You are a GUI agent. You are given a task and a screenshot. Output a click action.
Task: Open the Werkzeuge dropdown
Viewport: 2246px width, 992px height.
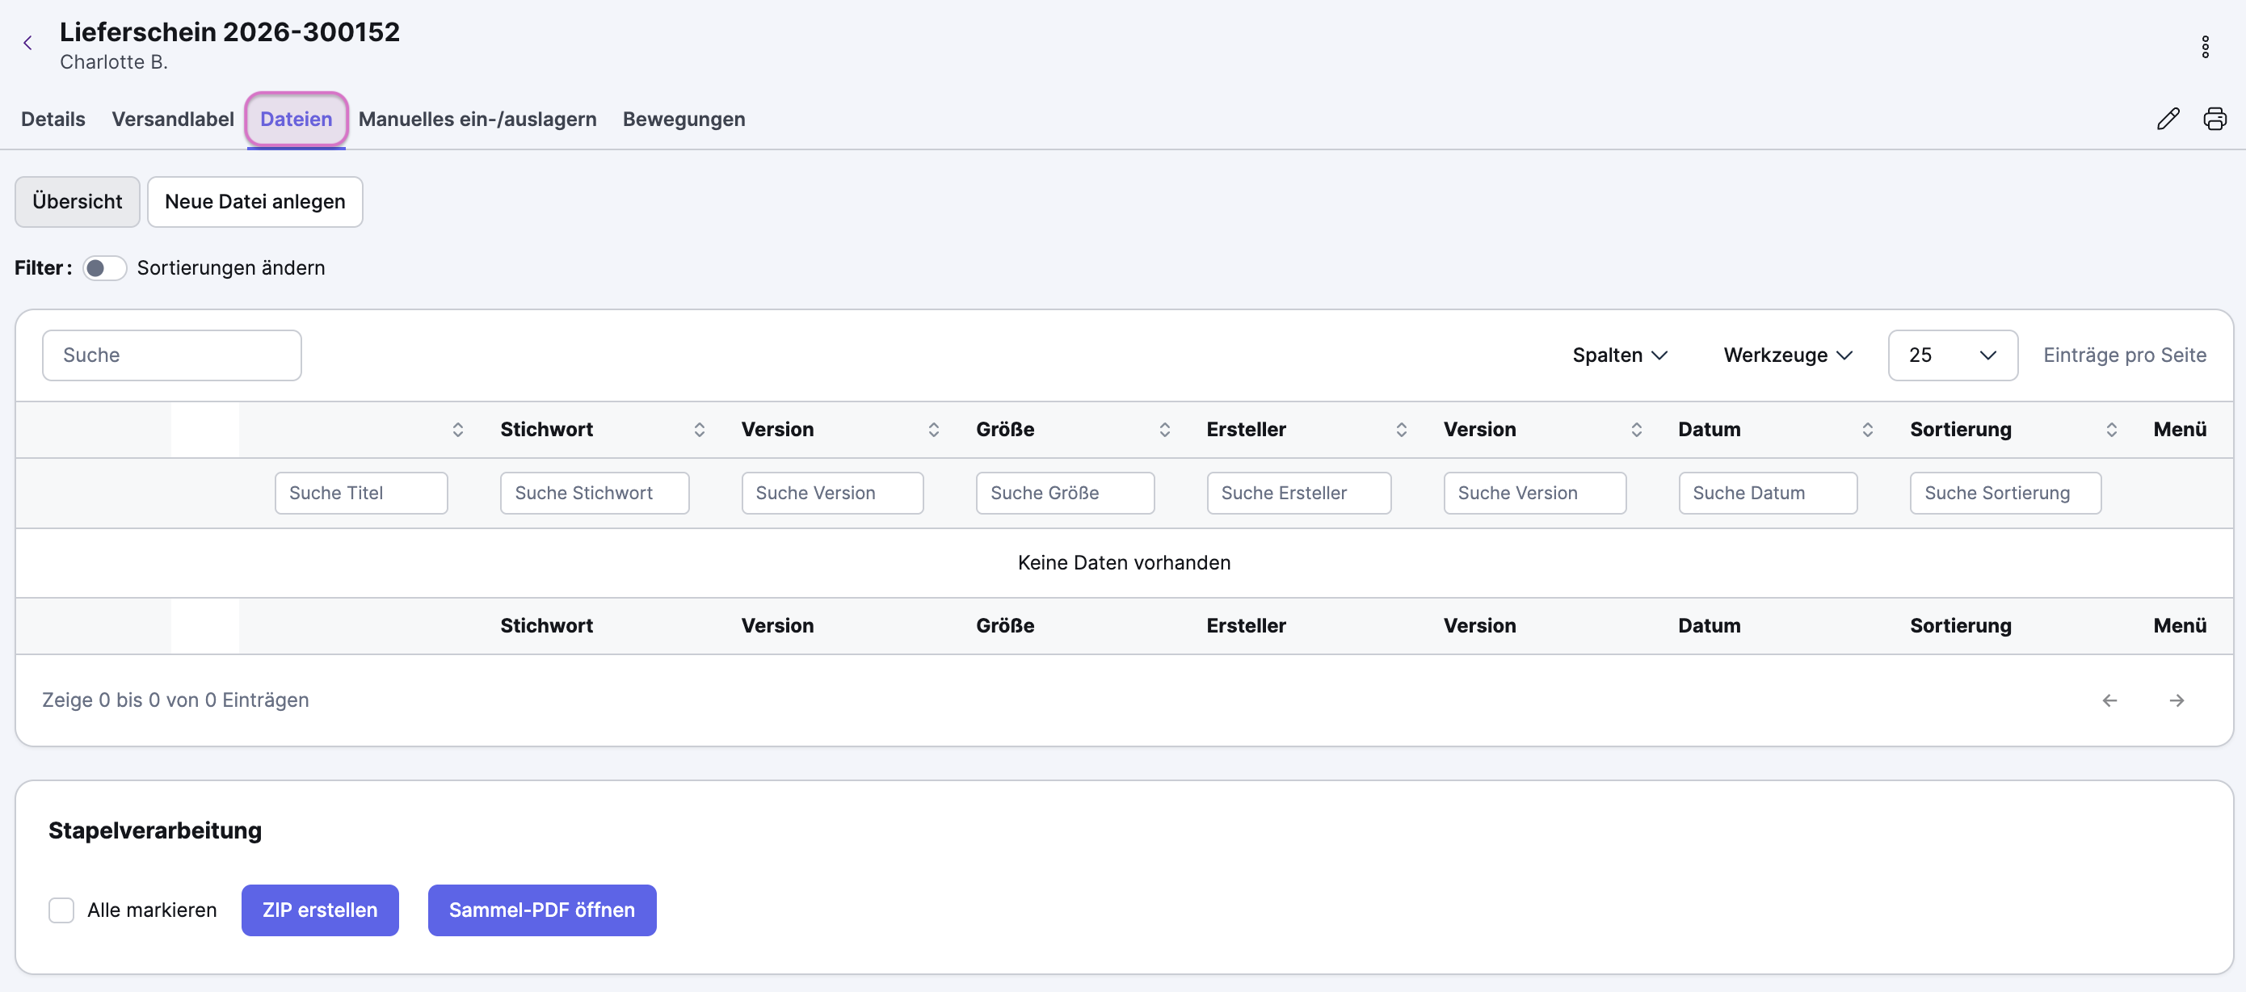click(x=1787, y=355)
